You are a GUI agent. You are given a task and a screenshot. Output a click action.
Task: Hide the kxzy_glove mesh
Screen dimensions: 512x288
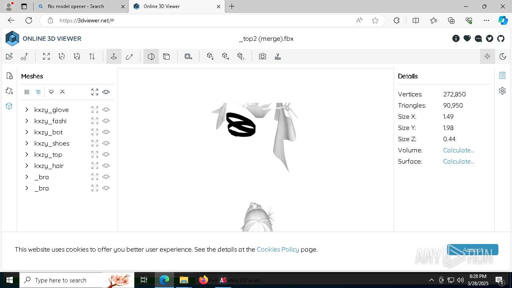106,110
